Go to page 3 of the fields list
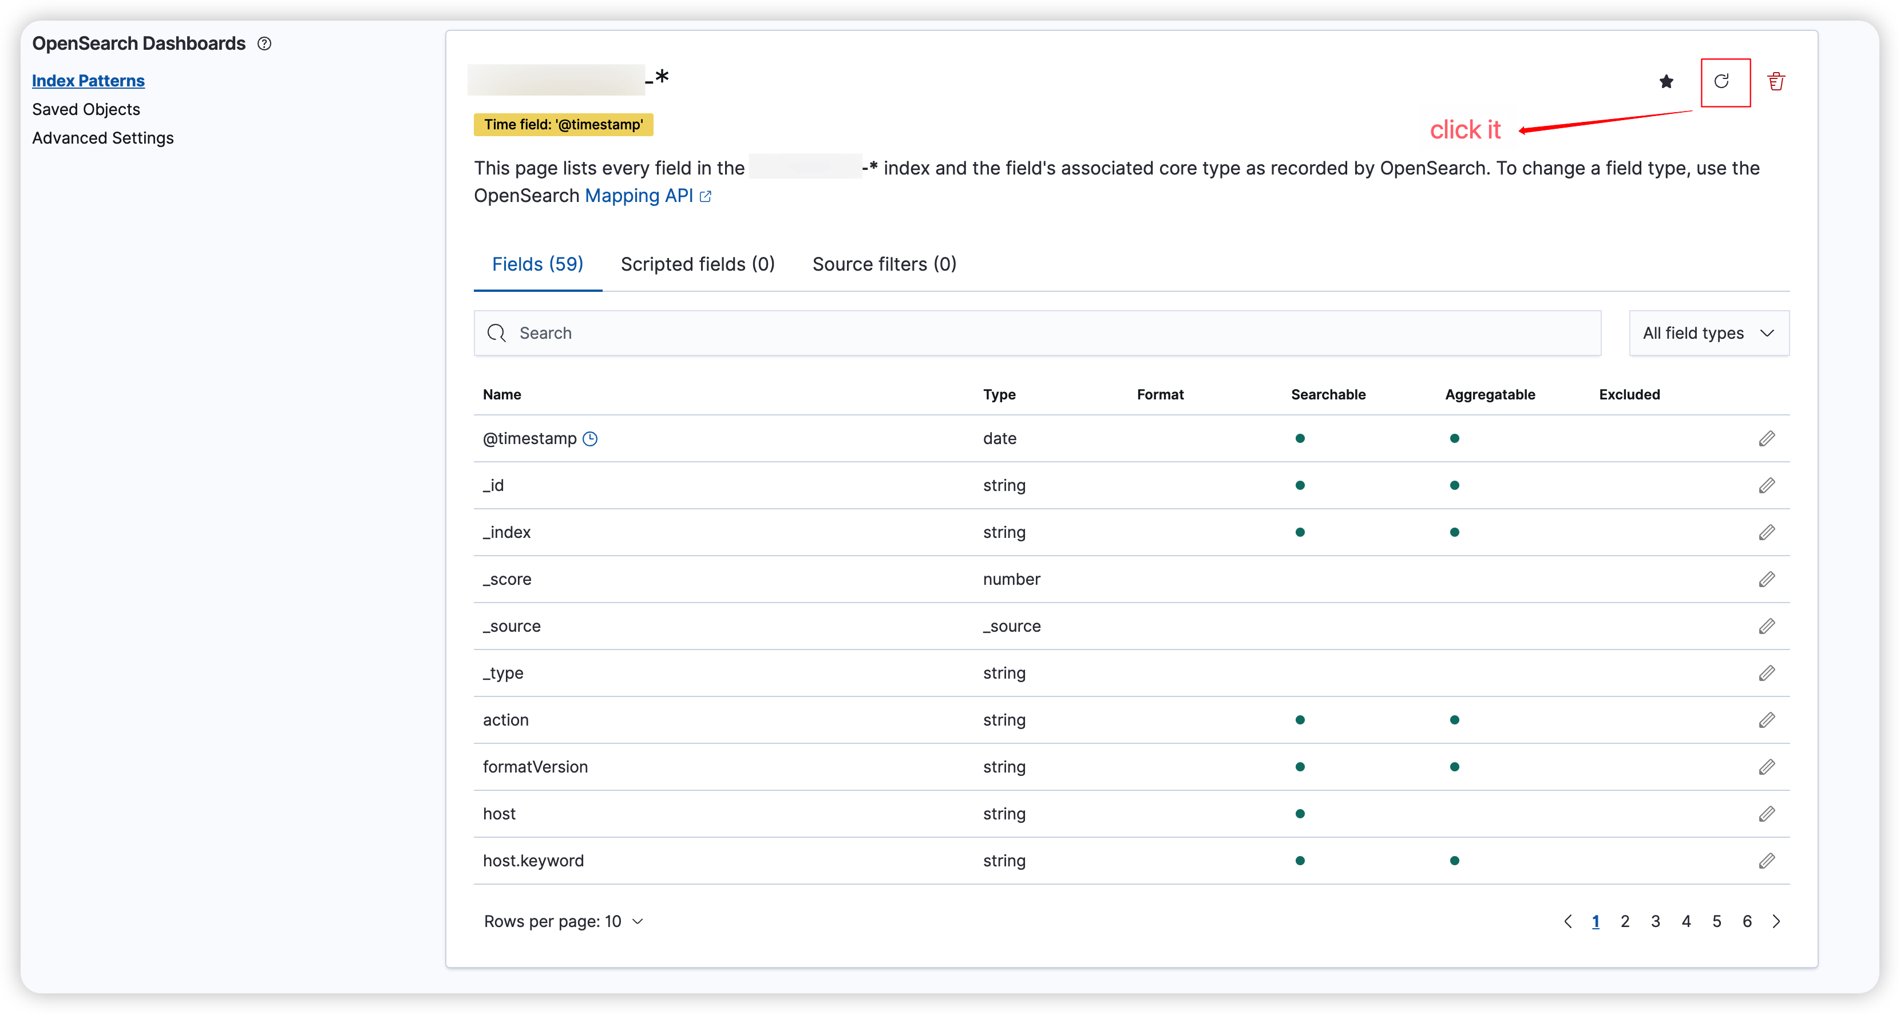 tap(1655, 921)
